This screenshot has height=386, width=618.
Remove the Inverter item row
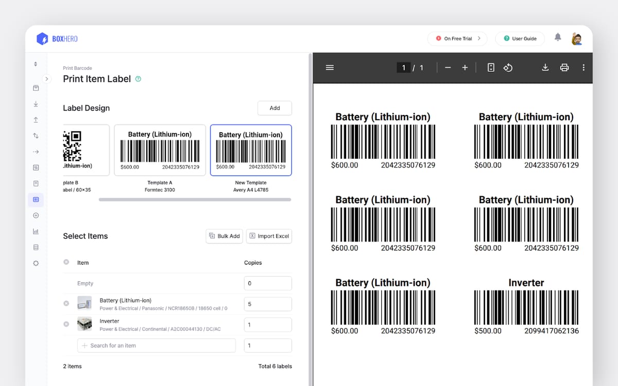pyautogui.click(x=66, y=324)
